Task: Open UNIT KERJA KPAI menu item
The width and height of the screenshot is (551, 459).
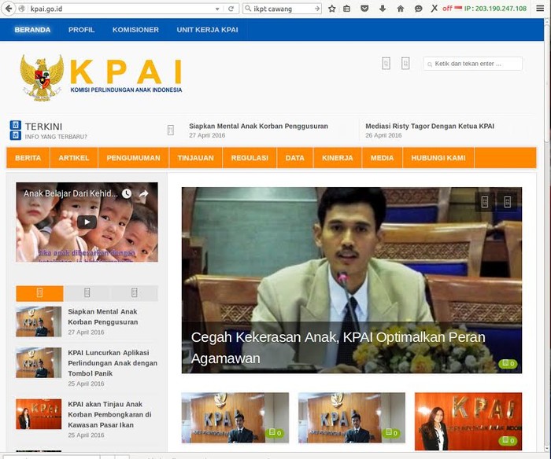Action: (207, 30)
